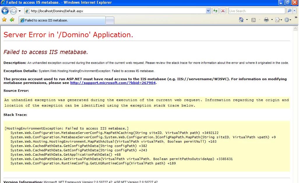Image resolution: width=299 pixels, height=183 pixels.
Task: Click the Stop loading button
Action: [x=223, y=11]
